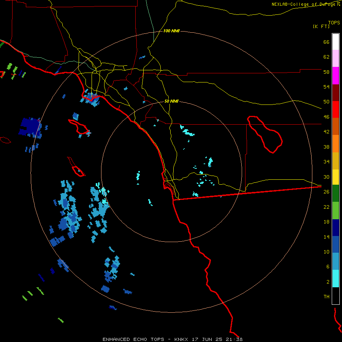Pick the dark green legend swatch
This screenshot has width=342, height=342.
336,193
